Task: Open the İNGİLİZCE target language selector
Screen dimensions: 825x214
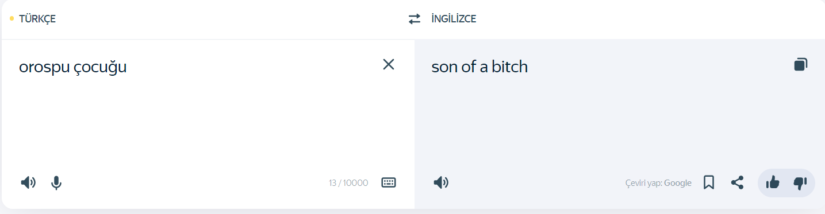Action: point(454,19)
